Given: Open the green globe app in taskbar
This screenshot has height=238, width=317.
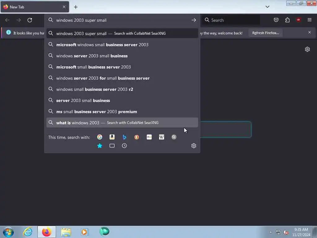Looking at the screenshot, I should pos(104,232).
